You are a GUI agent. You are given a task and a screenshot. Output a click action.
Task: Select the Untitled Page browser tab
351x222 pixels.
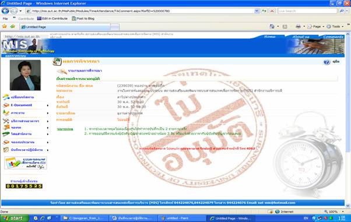[65, 27]
